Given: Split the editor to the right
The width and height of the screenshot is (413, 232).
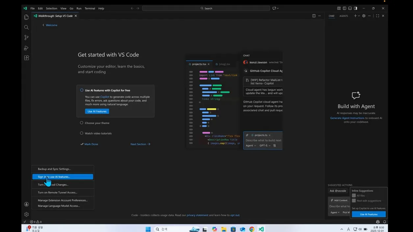Looking at the screenshot, I should 314,16.
